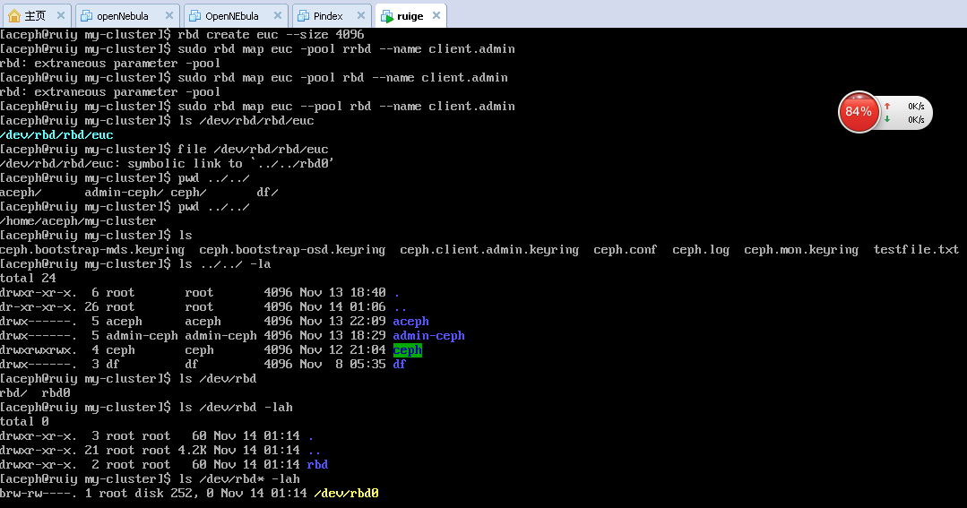Click the blue aceph directory name
This screenshot has width=967, height=508.
click(x=410, y=322)
